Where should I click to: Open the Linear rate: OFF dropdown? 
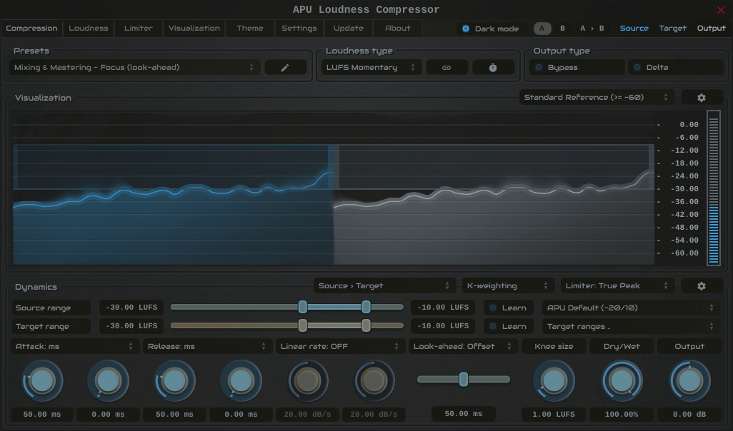click(340, 347)
